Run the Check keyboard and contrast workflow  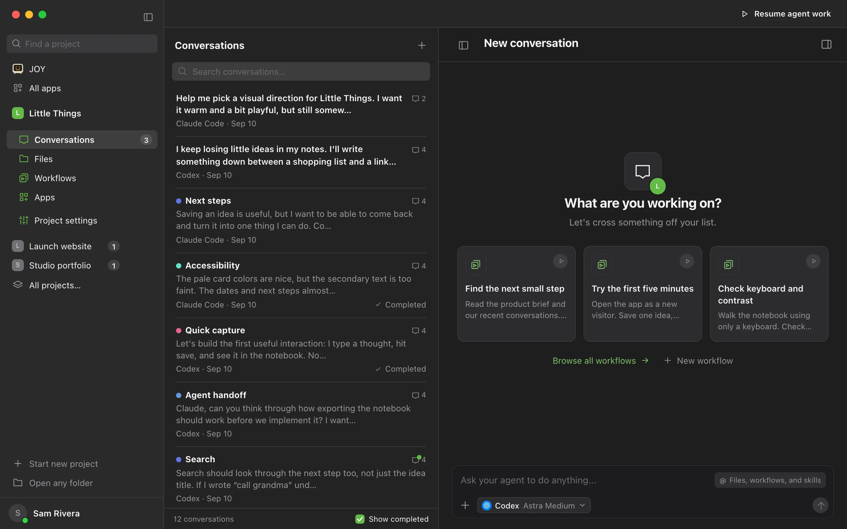click(x=813, y=261)
